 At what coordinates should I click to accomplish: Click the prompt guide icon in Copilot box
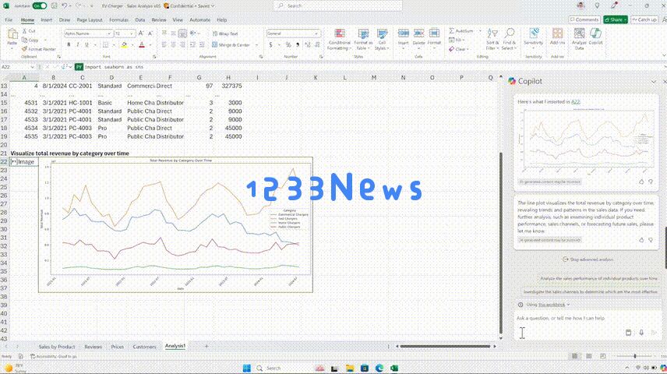628,333
